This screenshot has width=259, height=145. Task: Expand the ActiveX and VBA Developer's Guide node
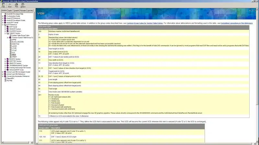click(x=3, y=72)
